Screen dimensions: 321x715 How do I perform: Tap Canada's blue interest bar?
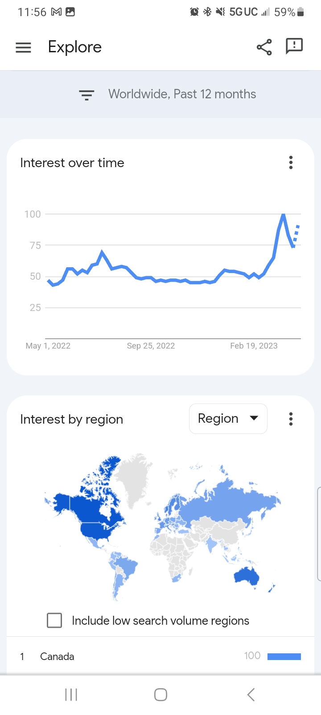click(284, 656)
